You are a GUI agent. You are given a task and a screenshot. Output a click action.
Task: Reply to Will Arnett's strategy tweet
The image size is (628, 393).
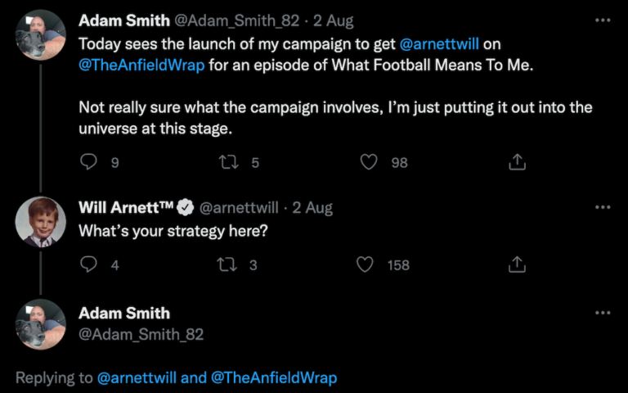tap(89, 264)
